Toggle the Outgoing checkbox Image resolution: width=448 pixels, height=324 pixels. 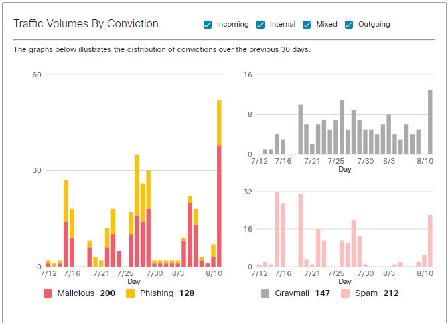(x=349, y=25)
